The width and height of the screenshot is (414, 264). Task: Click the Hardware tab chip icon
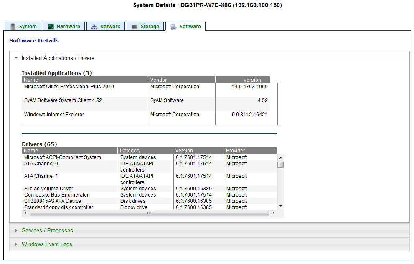pyautogui.click(x=51, y=27)
